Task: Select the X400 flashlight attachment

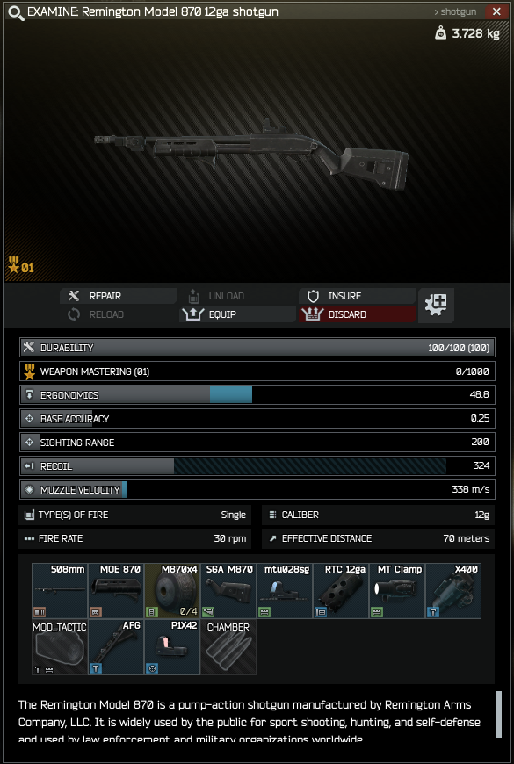Action: pos(453,590)
